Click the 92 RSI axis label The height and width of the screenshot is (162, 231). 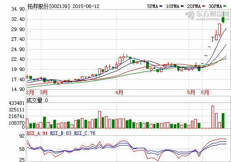click(22, 136)
